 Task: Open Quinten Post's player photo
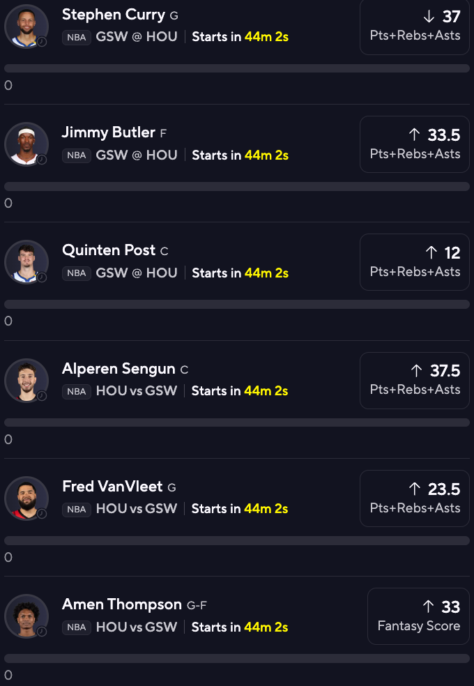(x=26, y=262)
